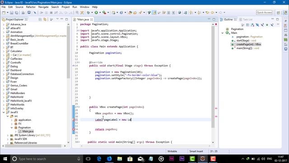The width and height of the screenshot is (289, 163).
Task: Open the Run button dropdown arrow
Action: [100, 13]
